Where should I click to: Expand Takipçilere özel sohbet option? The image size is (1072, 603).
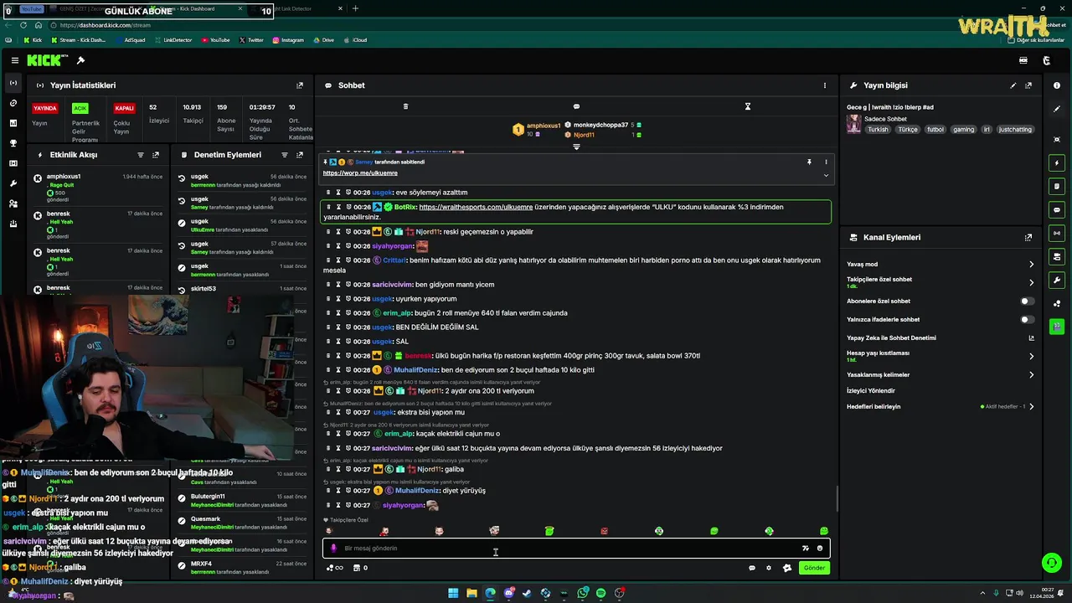click(1031, 282)
